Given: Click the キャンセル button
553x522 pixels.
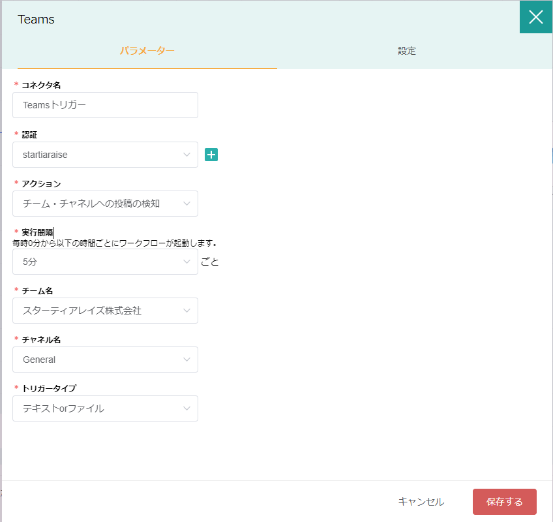Looking at the screenshot, I should click(421, 502).
